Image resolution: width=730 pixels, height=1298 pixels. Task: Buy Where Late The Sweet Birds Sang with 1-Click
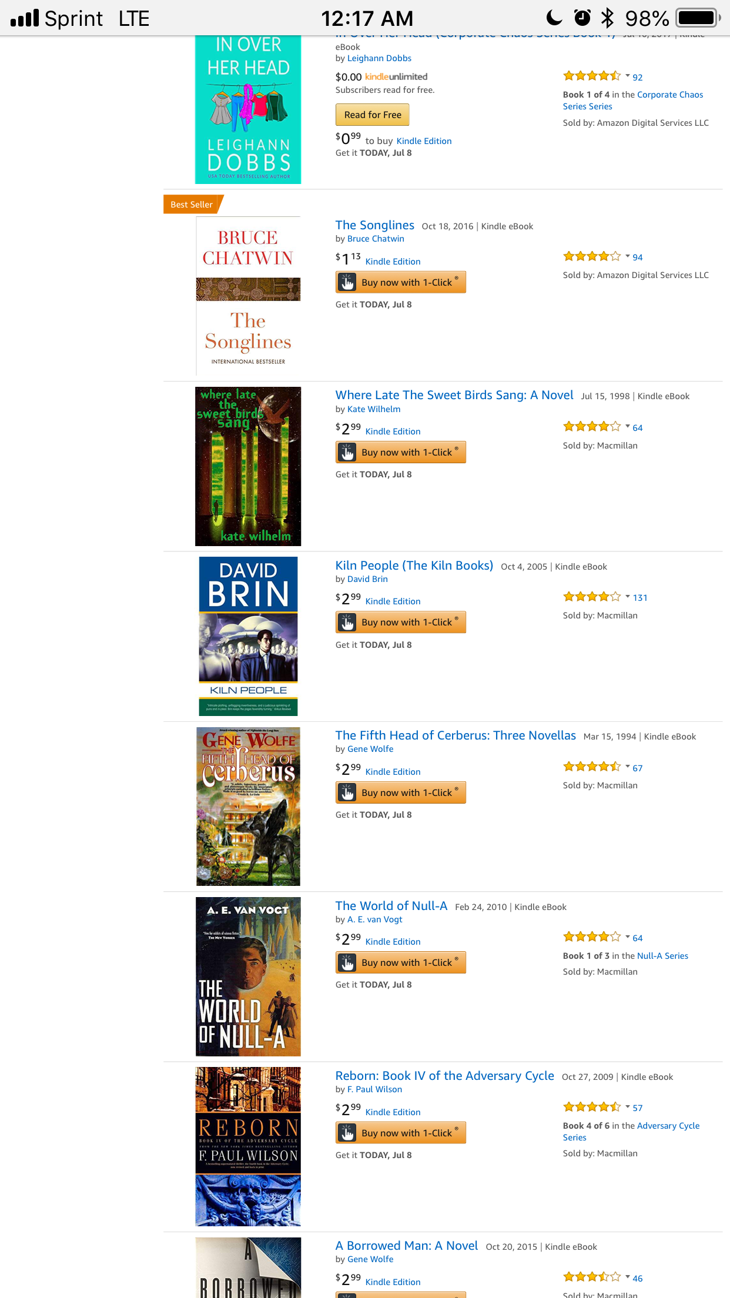[401, 452]
